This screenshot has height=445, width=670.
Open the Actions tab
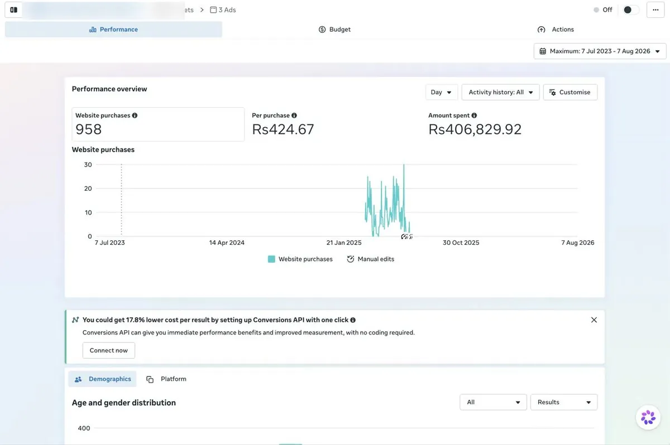[x=556, y=30]
